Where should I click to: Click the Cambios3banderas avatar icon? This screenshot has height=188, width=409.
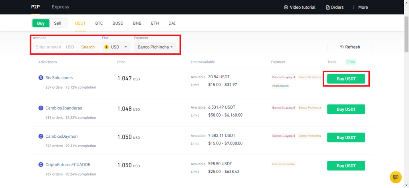(40, 108)
